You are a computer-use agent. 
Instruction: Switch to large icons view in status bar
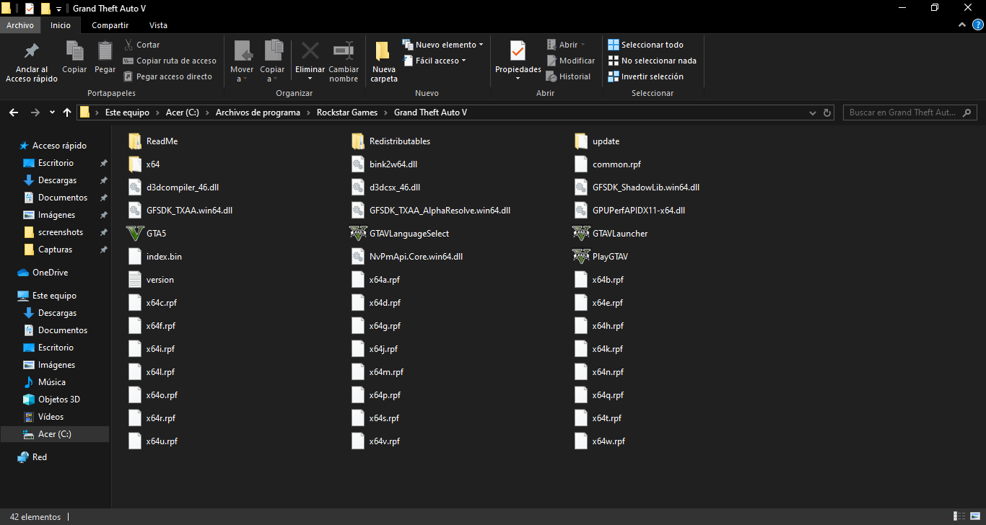[x=974, y=517]
